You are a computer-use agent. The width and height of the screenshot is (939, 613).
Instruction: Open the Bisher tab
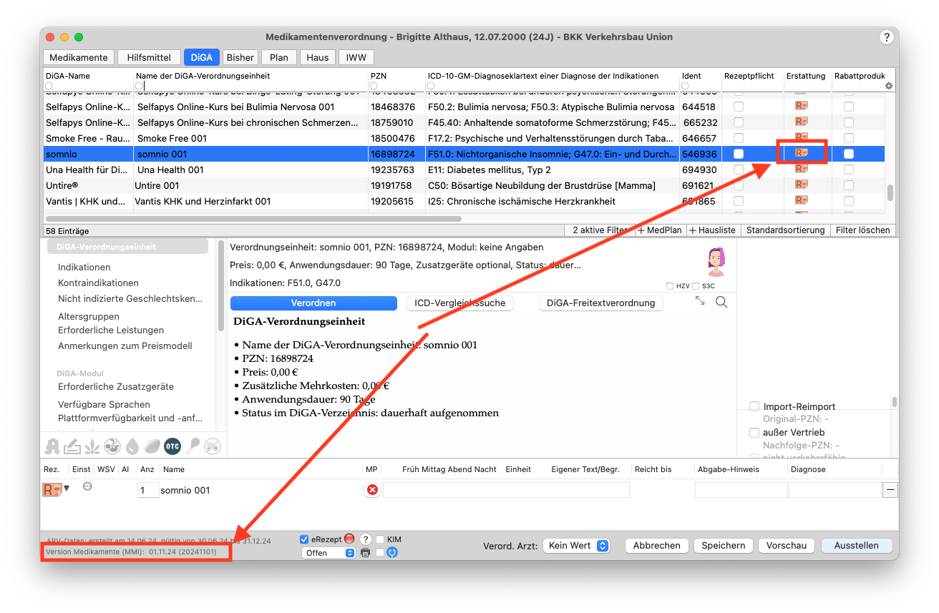[x=240, y=58]
